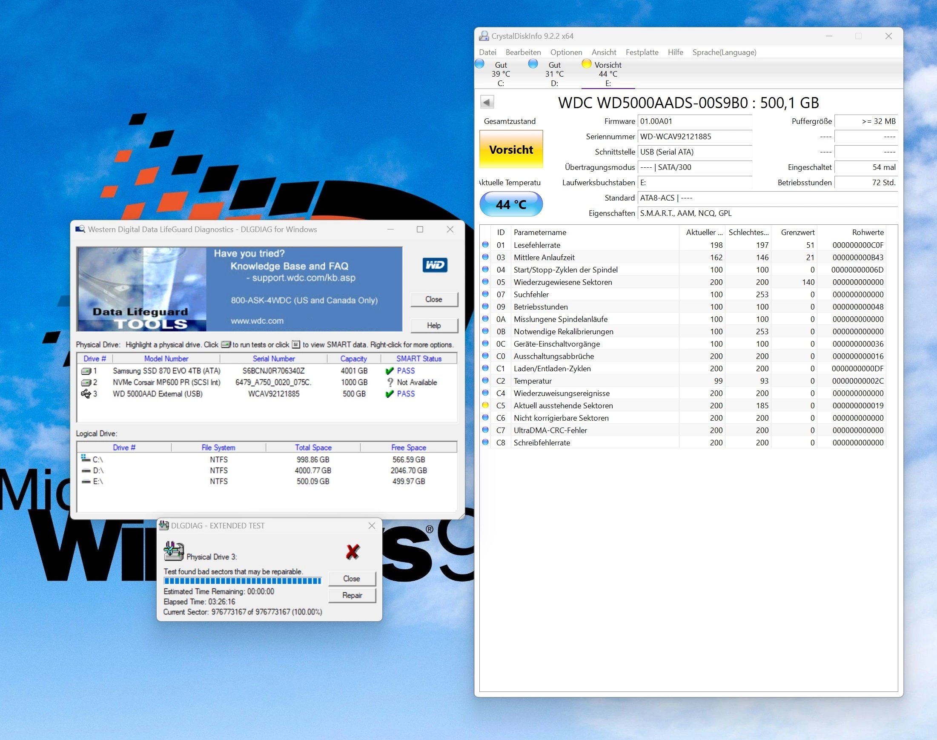
Task: Click the blue status dot for Temperatur row
Action: [485, 381]
